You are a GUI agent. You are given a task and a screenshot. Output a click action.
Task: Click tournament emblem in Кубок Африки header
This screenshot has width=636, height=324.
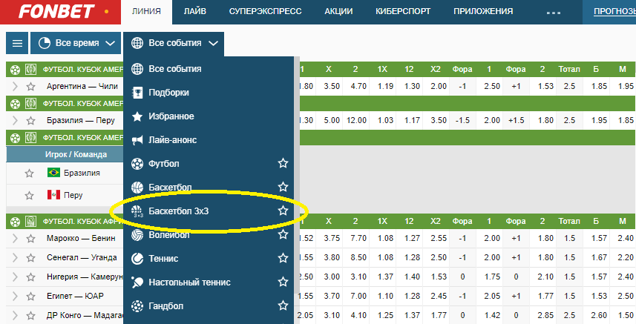30,222
